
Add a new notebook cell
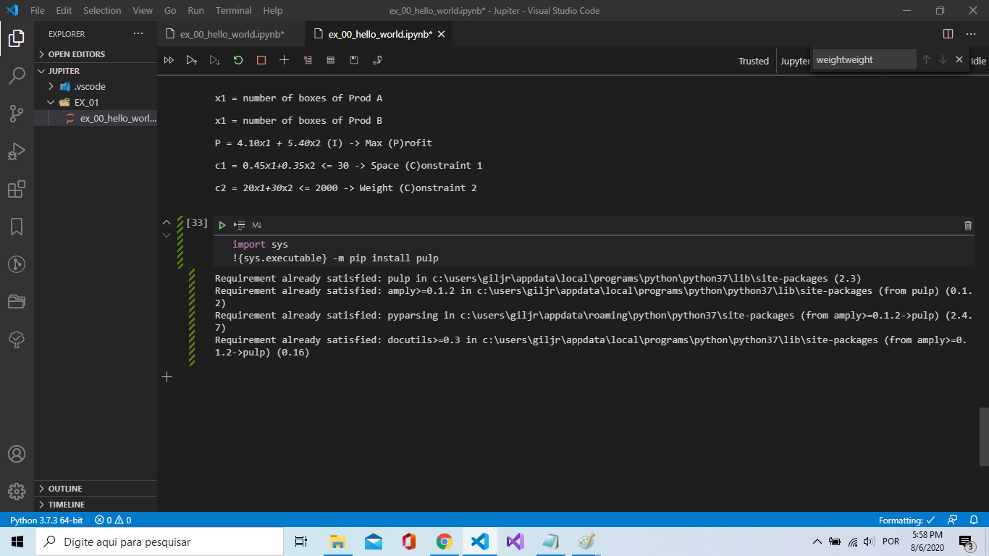click(x=284, y=60)
